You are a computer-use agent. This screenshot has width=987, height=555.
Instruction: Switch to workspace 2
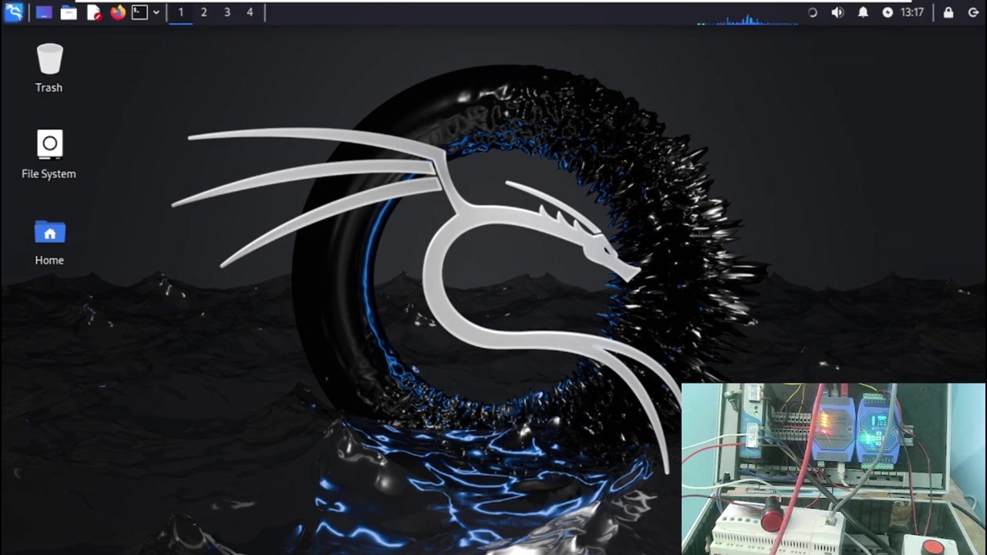pyautogui.click(x=204, y=12)
